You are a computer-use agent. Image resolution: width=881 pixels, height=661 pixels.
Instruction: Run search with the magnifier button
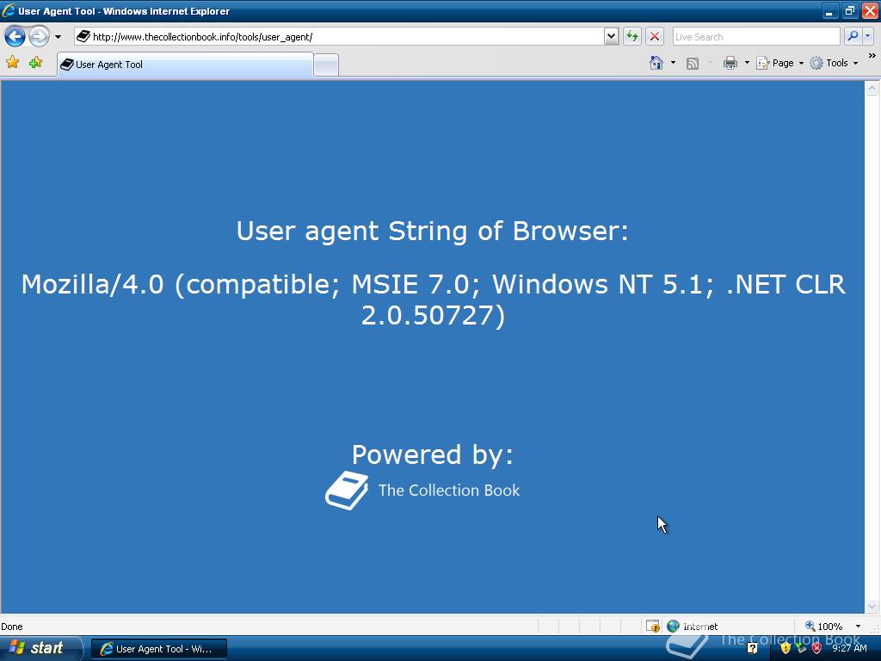click(x=853, y=36)
